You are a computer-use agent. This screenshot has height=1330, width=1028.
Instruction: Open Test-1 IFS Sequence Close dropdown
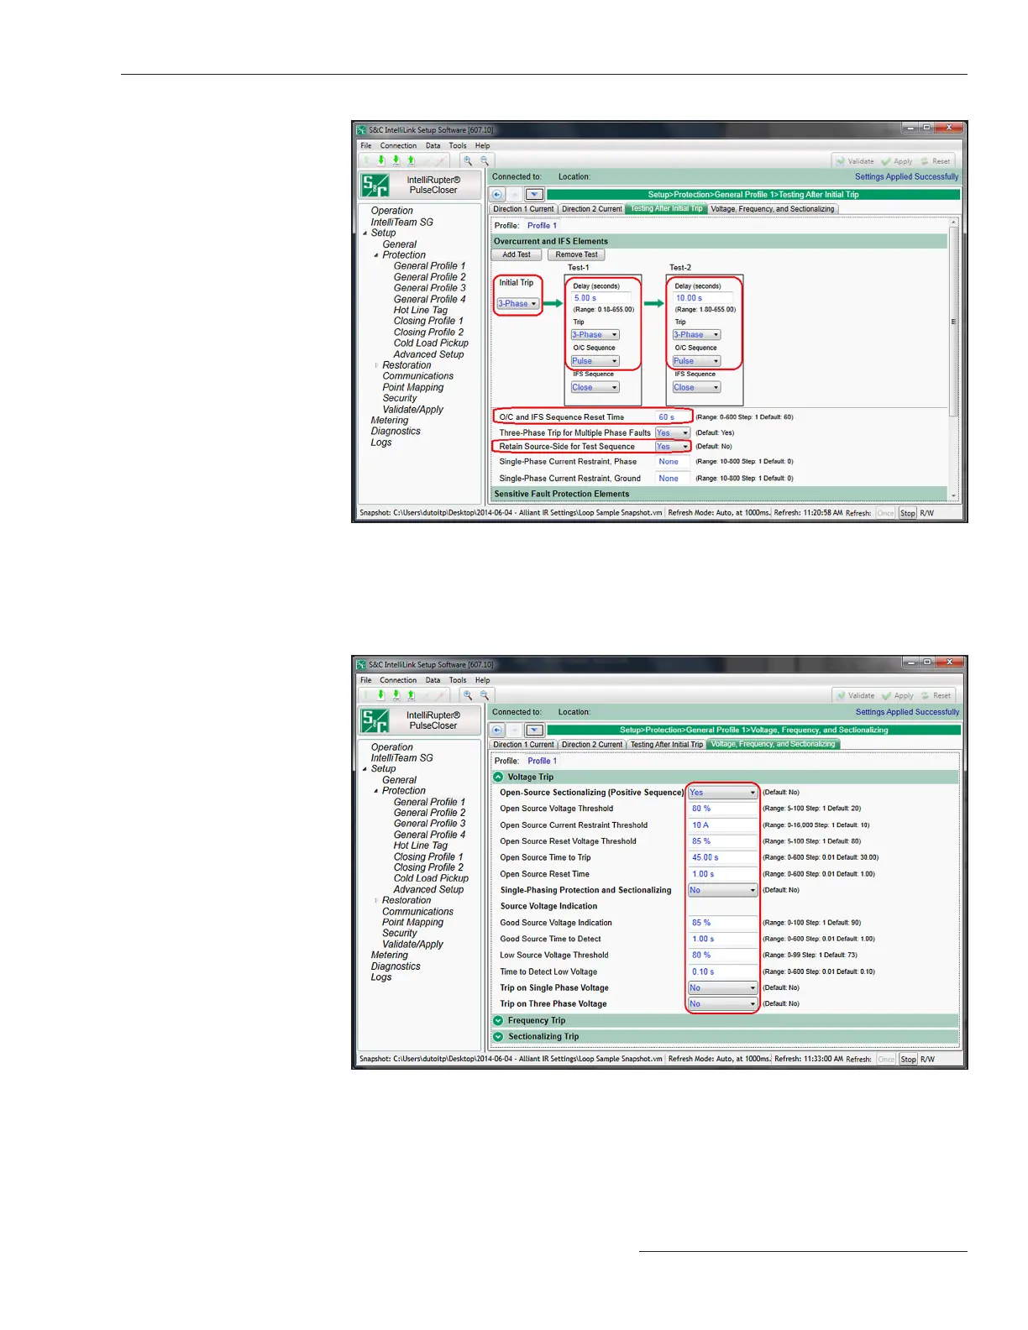coord(595,387)
